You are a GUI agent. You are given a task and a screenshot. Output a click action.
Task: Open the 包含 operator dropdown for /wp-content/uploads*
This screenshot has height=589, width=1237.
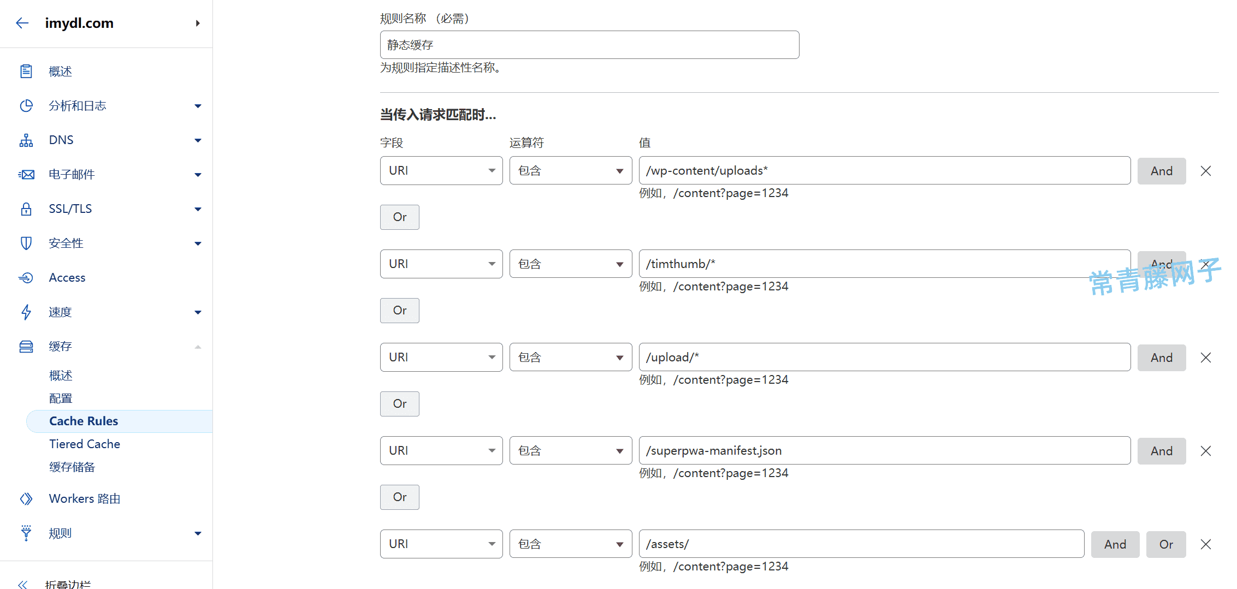pos(571,171)
